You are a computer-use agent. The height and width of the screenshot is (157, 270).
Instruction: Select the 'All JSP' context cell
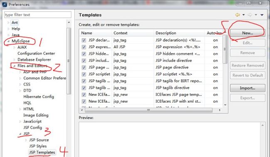click(x=119, y=47)
